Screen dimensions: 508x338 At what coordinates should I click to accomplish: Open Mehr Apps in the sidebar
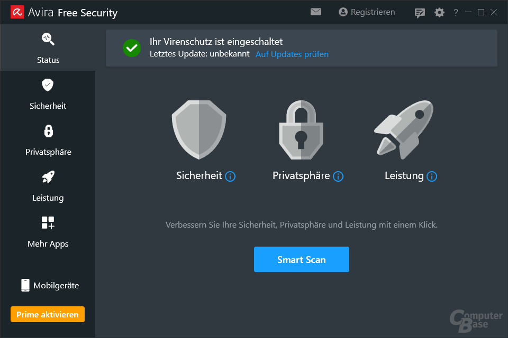(48, 232)
